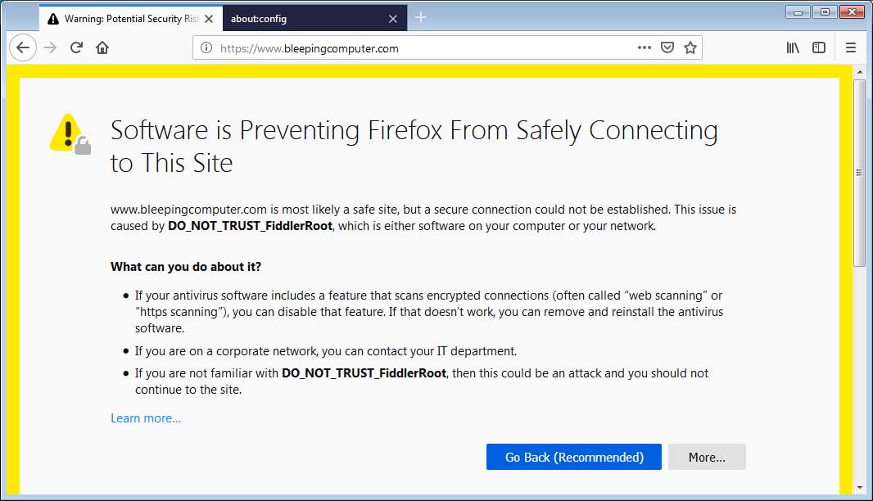Open the Learn more link
Image resolution: width=873 pixels, height=501 pixels.
tap(145, 417)
